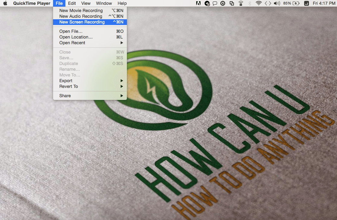Viewport: 337px width, 220px height.
Task: Open the overlapping squares status icon
Action: (x=232, y=3)
